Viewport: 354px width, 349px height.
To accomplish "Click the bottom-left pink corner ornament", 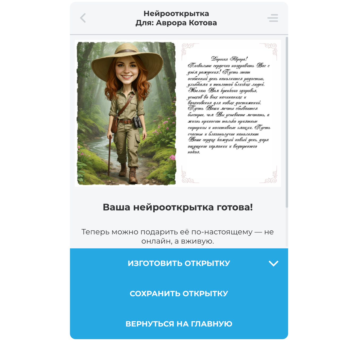I will pos(189,175).
